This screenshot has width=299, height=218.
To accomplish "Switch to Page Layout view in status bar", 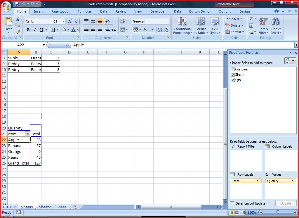I will (x=237, y=212).
